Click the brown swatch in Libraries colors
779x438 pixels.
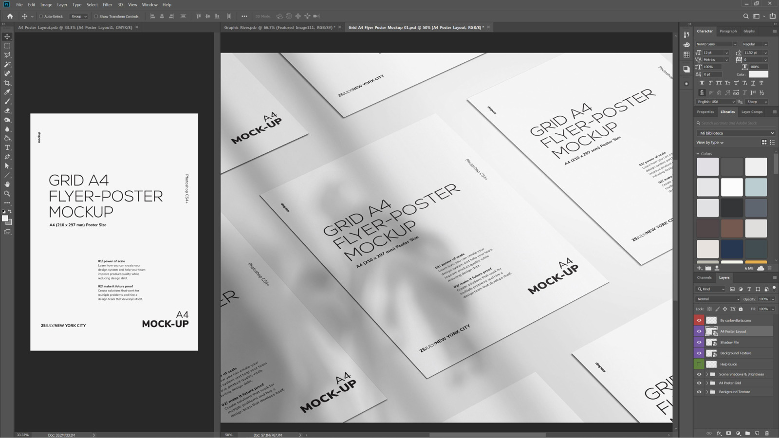click(732, 228)
